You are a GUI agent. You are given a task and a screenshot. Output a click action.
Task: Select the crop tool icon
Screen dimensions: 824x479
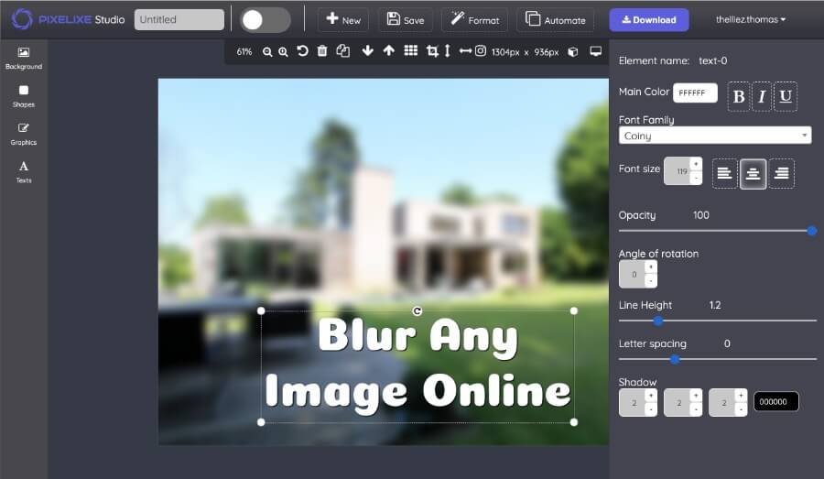432,51
